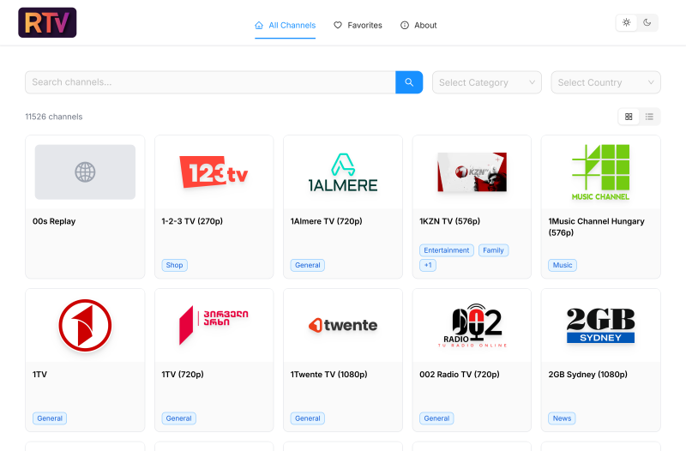
Task: Open the Favorites tab
Action: pyautogui.click(x=358, y=25)
